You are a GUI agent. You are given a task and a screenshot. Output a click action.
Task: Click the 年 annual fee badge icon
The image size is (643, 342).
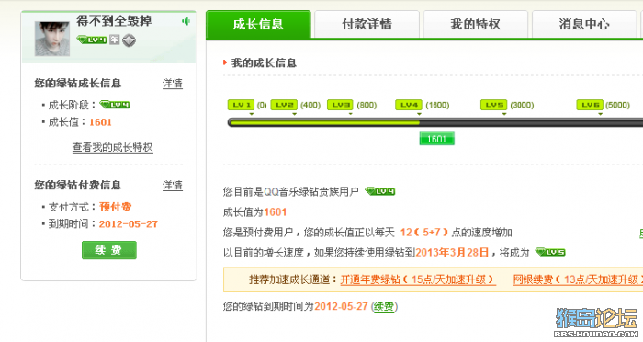pos(114,40)
